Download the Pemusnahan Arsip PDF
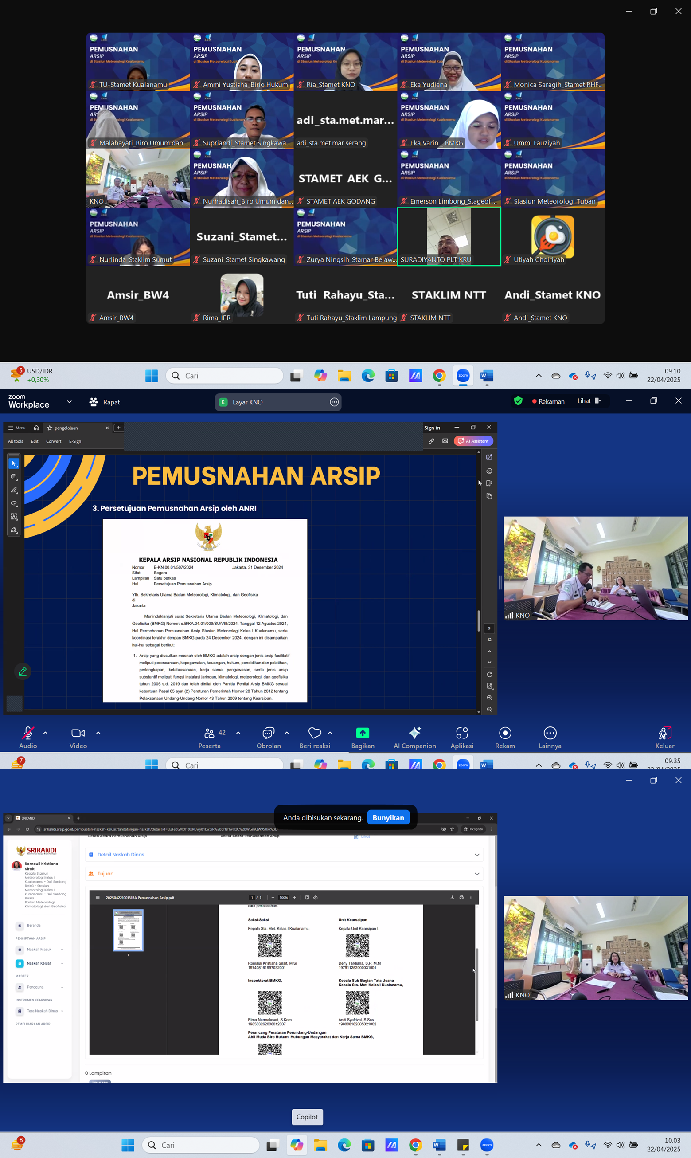This screenshot has width=691, height=1158. (x=452, y=898)
